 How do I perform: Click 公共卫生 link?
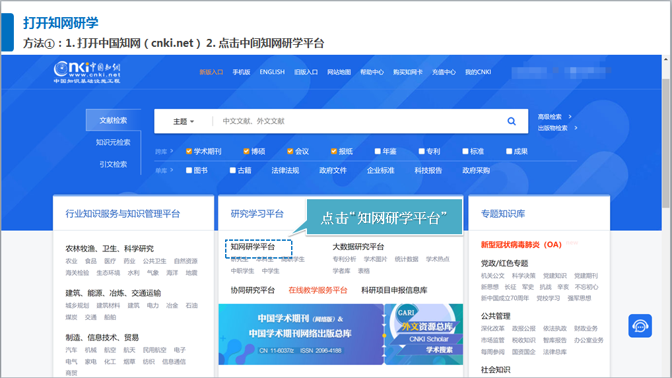[x=154, y=261]
